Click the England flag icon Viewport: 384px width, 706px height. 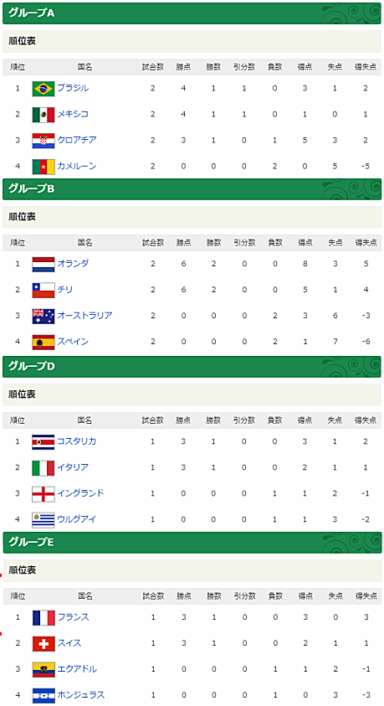(44, 494)
